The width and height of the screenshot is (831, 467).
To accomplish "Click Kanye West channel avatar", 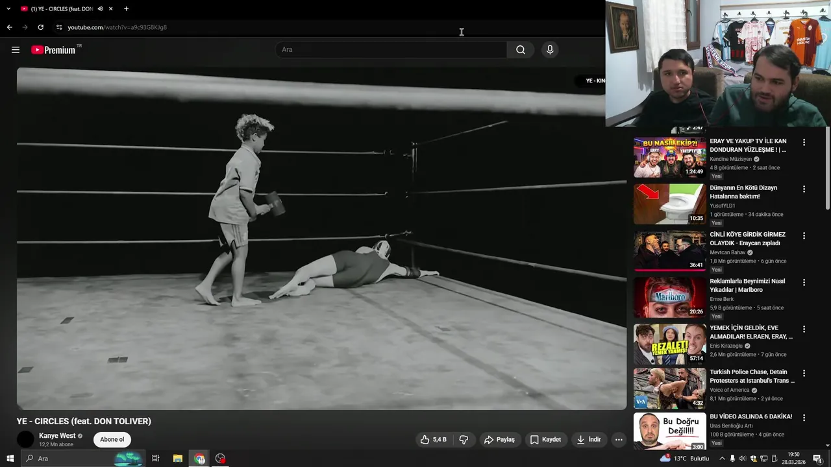I will [x=25, y=439].
